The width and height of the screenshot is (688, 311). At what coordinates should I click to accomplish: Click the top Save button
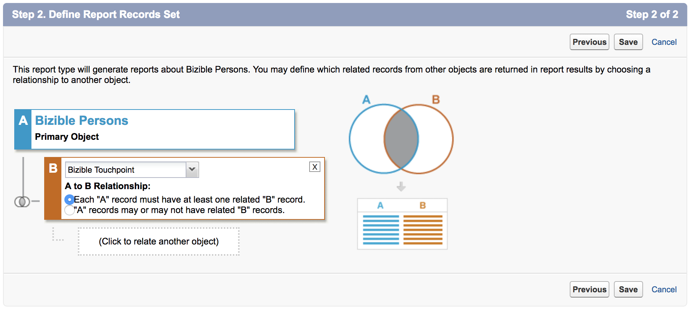[628, 42]
